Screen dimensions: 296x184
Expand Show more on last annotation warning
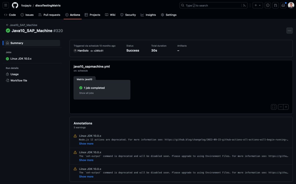[86, 177]
